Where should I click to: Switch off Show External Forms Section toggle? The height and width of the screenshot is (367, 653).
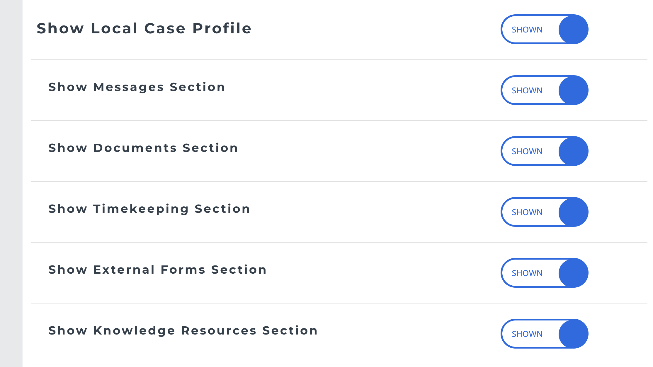pyautogui.click(x=544, y=273)
